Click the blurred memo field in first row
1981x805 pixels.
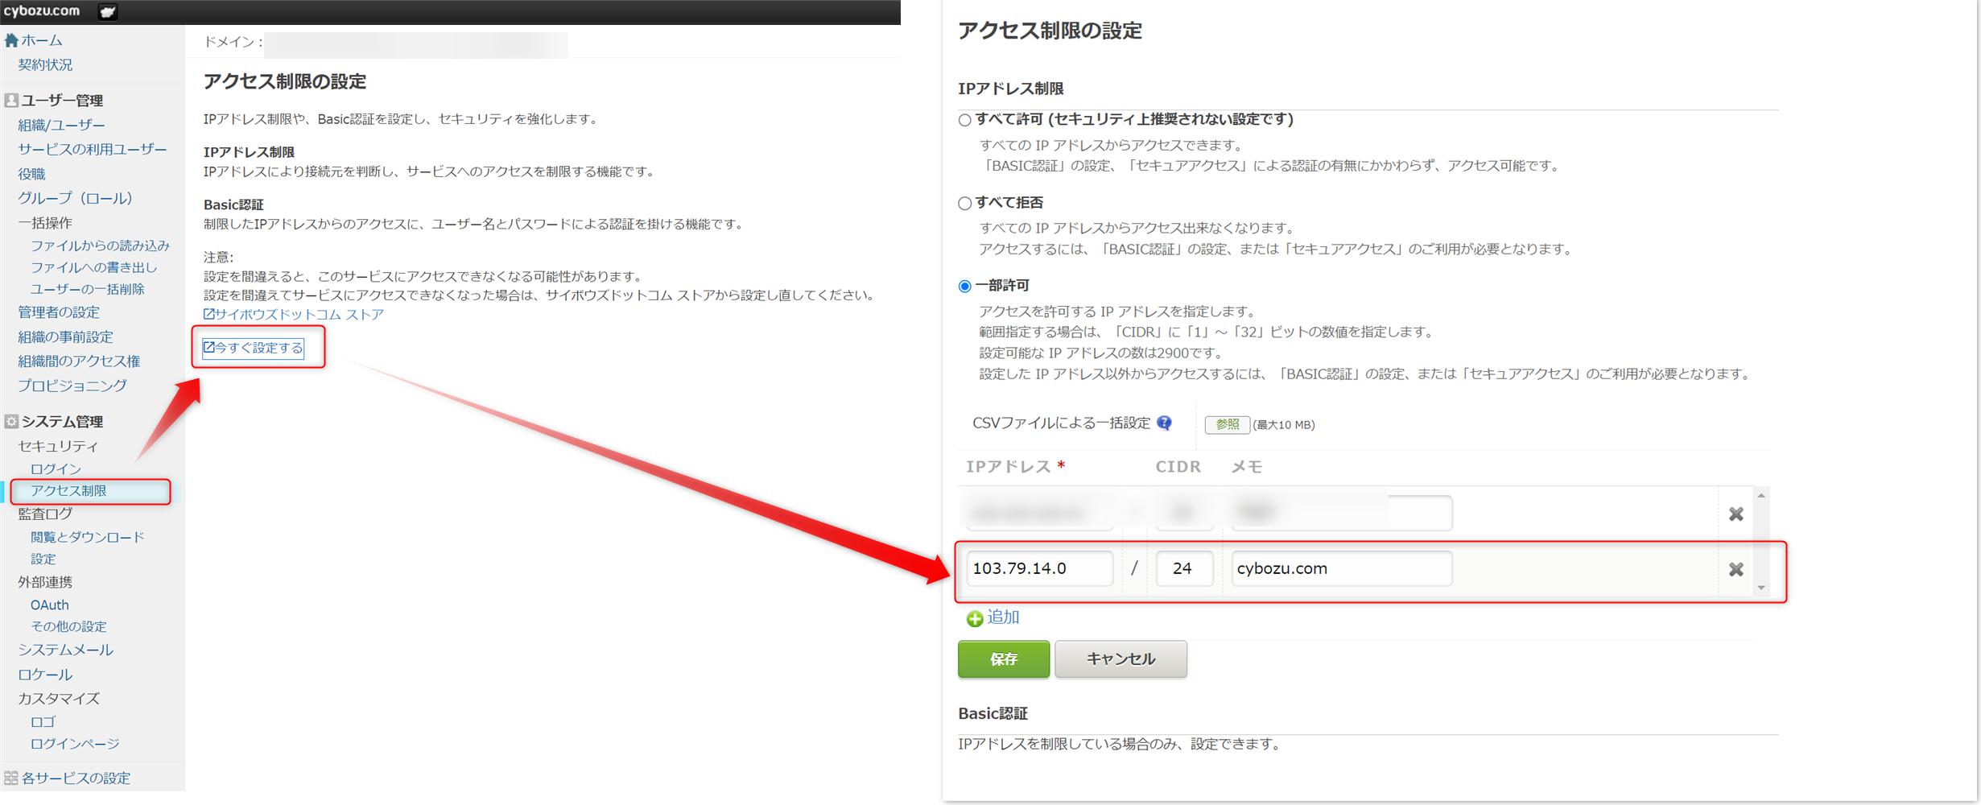pos(1342,513)
